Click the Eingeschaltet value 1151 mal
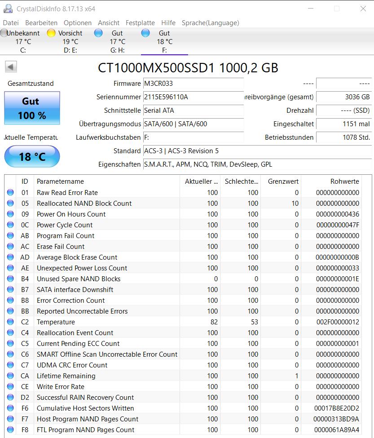The image size is (374, 438). click(x=344, y=124)
